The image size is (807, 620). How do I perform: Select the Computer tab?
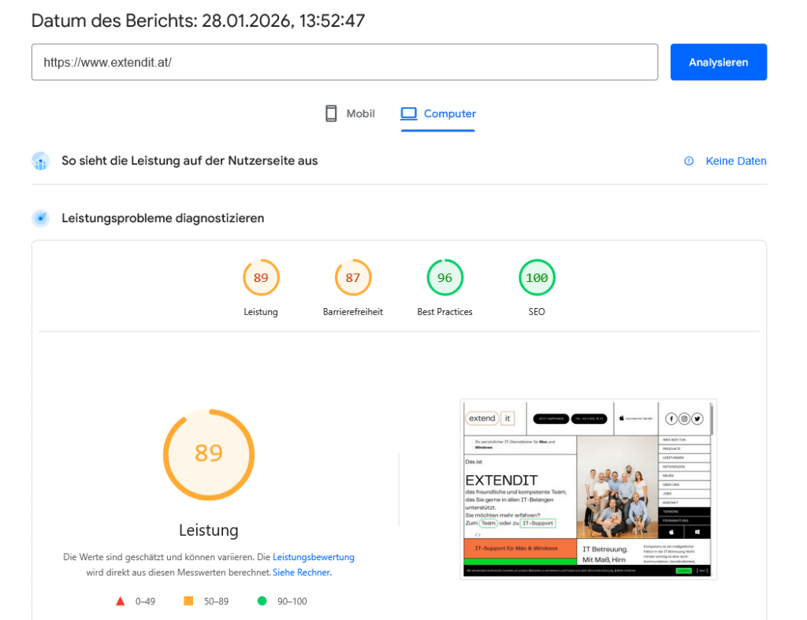(x=438, y=113)
